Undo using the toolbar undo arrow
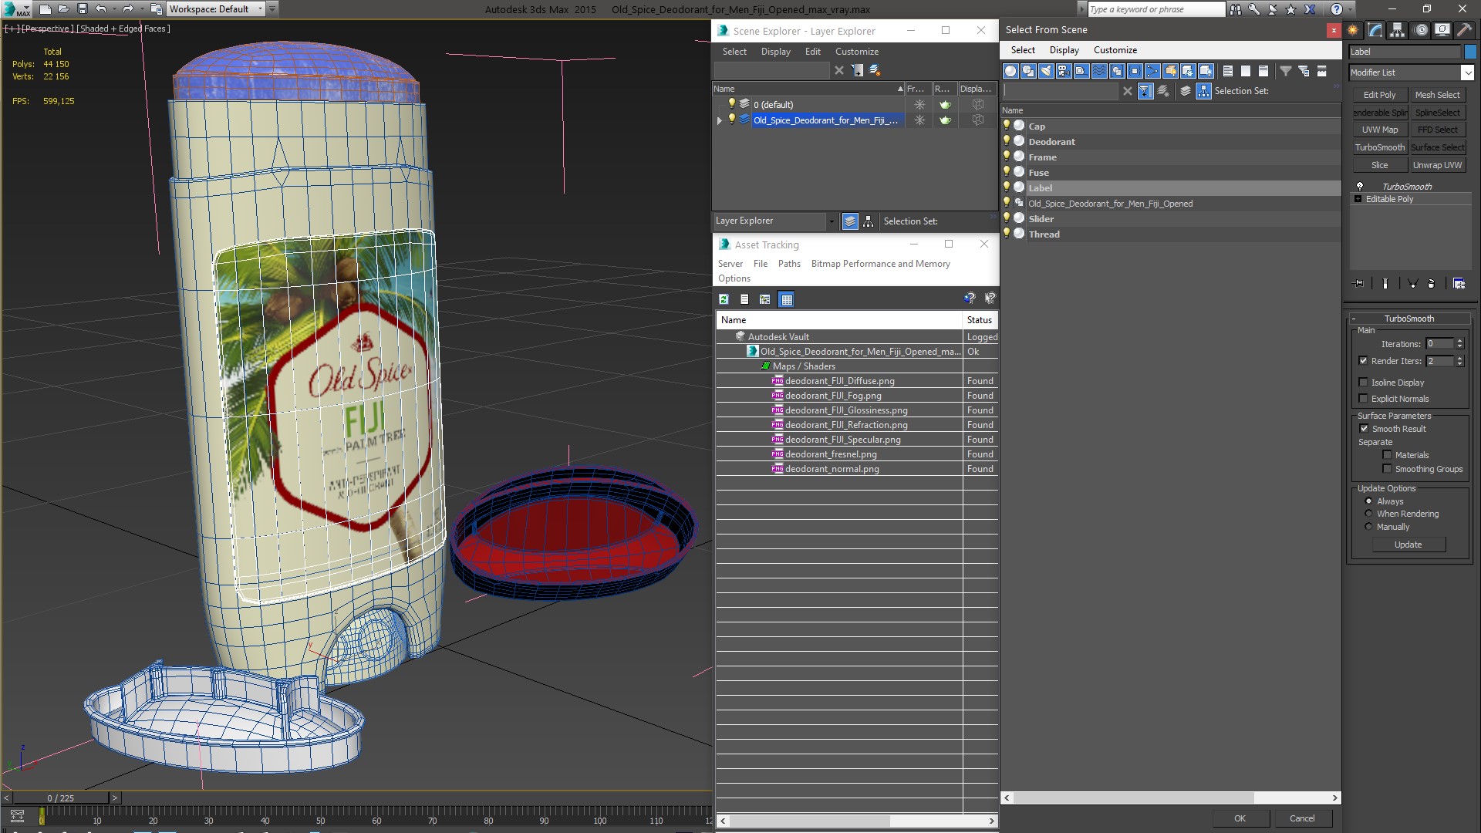Image resolution: width=1481 pixels, height=833 pixels. (100, 9)
